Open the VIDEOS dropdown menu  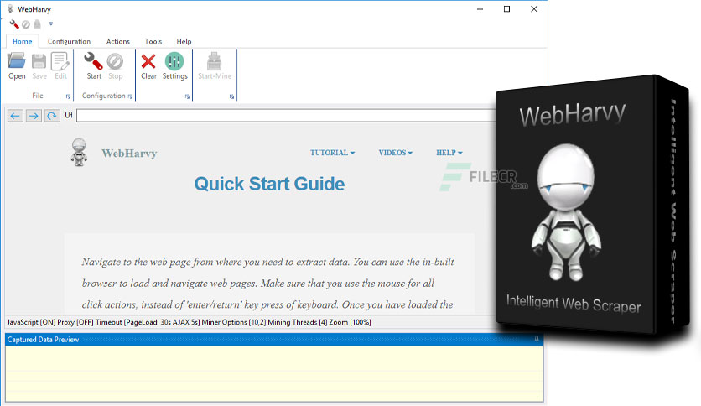click(x=395, y=153)
